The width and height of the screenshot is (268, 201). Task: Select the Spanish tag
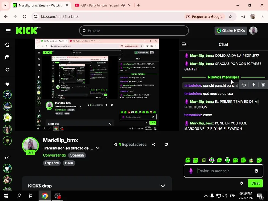pyautogui.click(x=77, y=155)
